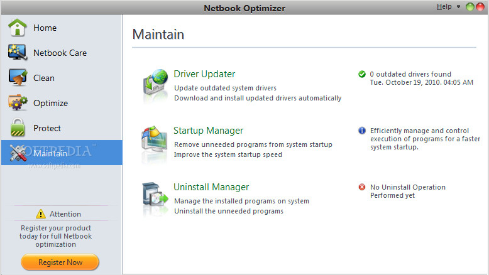Go to the Home section
This screenshot has height=275, width=489.
pos(45,28)
